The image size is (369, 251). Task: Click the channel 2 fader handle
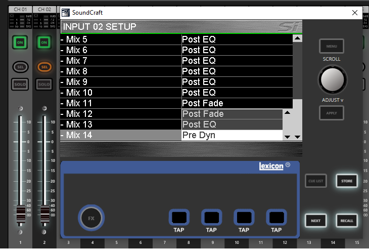pos(44,214)
